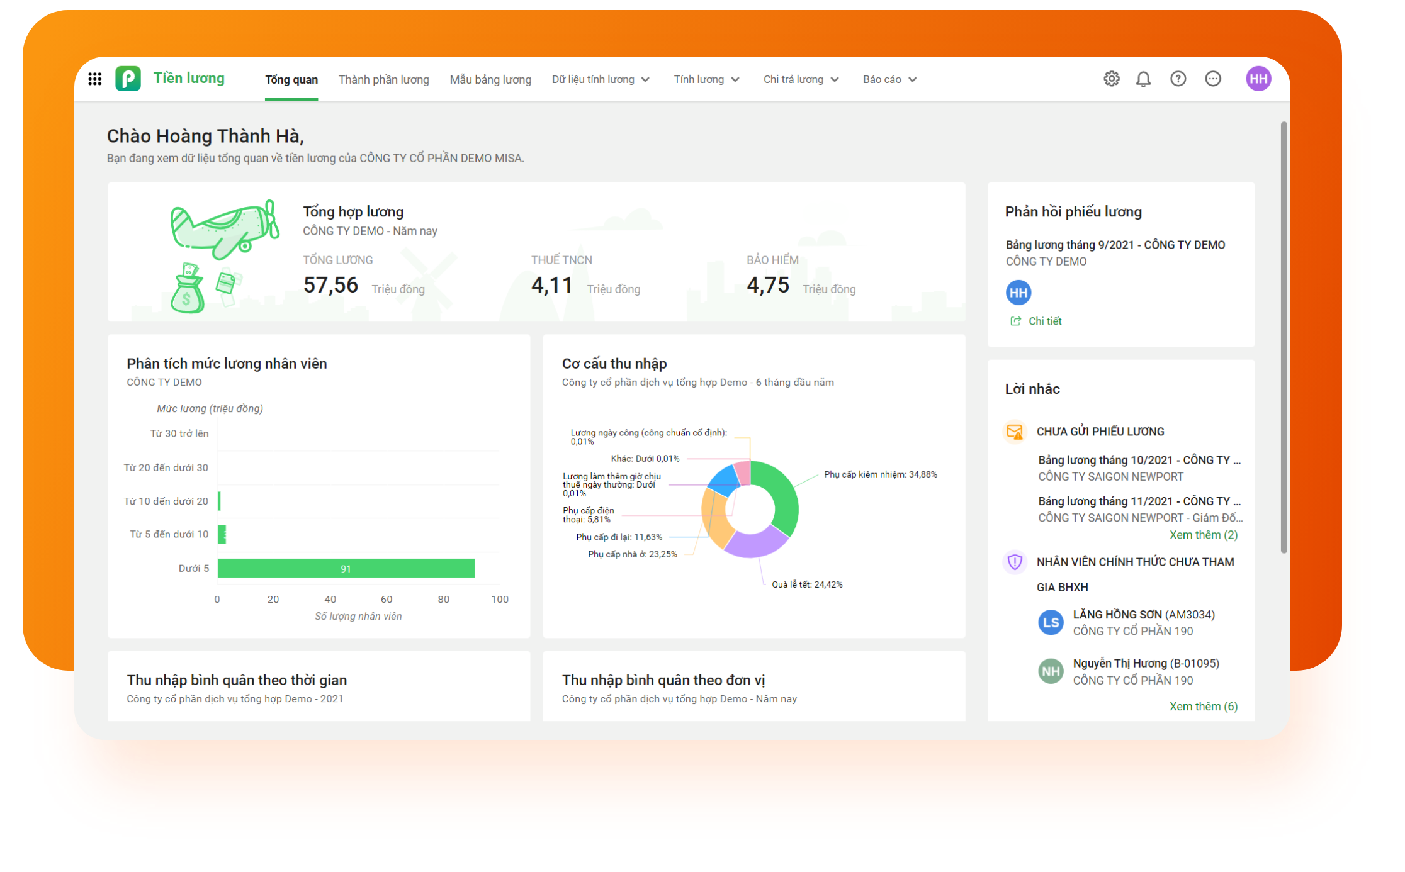
Task: Click the CHƯA GỬI PHIẾU LƯƠNG reminder heading
Action: (x=1100, y=432)
